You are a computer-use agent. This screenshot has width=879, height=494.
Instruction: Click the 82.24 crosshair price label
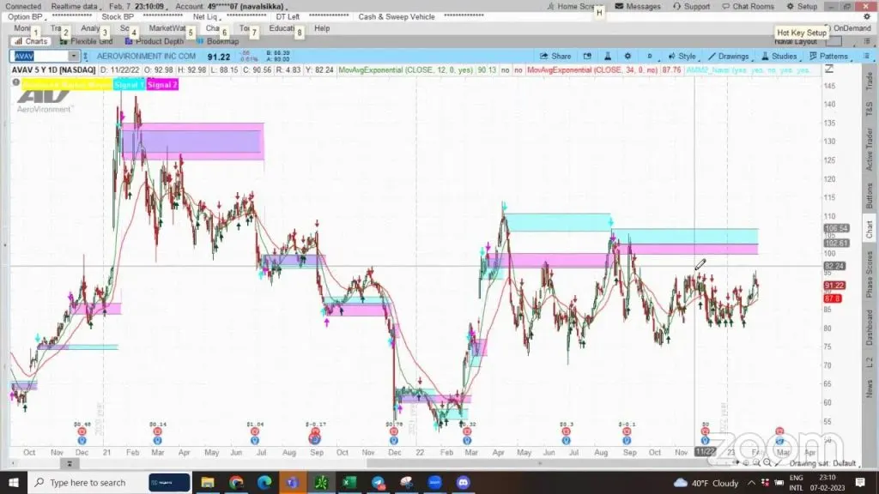[x=834, y=266]
